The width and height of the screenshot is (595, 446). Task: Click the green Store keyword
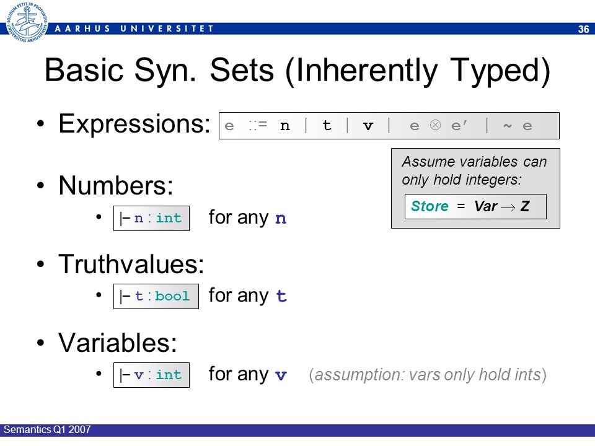click(x=430, y=206)
